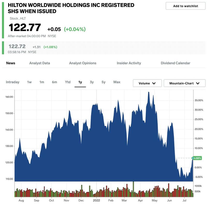Viewport: 207px width, 207px height.
Task: Click the 120.00 price axis label
Action: [x=9, y=163]
